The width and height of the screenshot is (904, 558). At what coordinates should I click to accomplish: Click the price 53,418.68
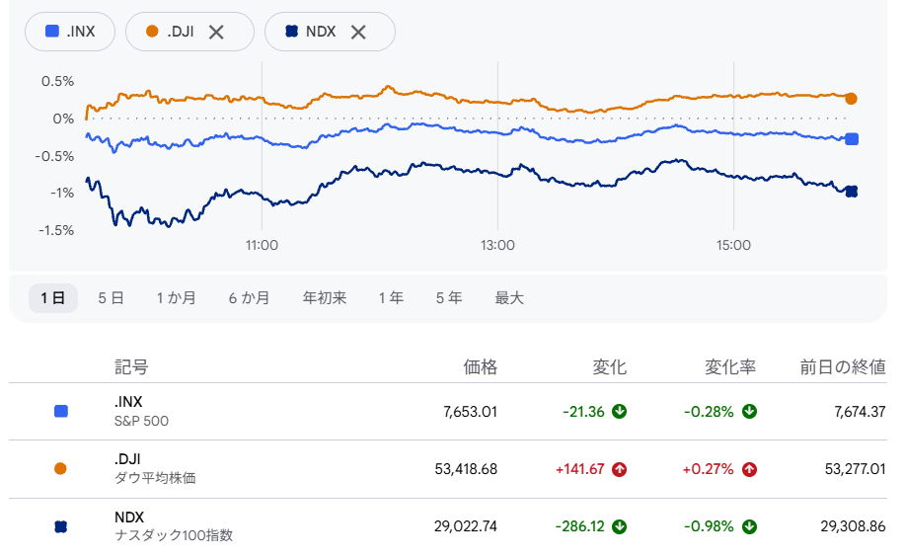tap(466, 469)
